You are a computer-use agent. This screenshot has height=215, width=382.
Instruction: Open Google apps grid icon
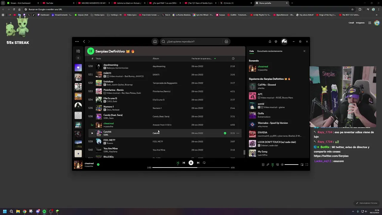(369, 23)
